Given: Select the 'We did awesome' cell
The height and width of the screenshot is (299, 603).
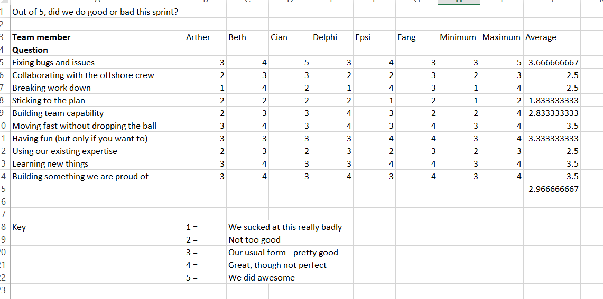Looking at the screenshot, I should tap(262, 278).
